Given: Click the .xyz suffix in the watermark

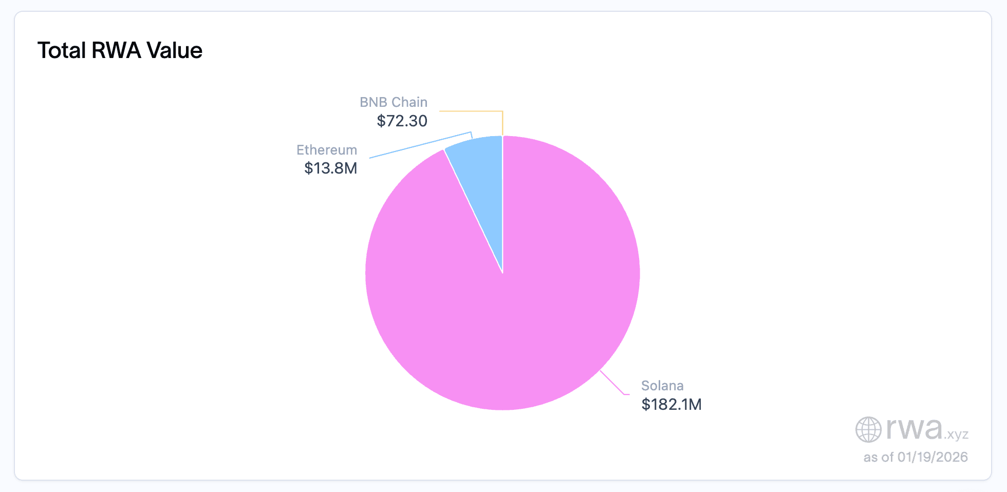Looking at the screenshot, I should pyautogui.click(x=956, y=434).
